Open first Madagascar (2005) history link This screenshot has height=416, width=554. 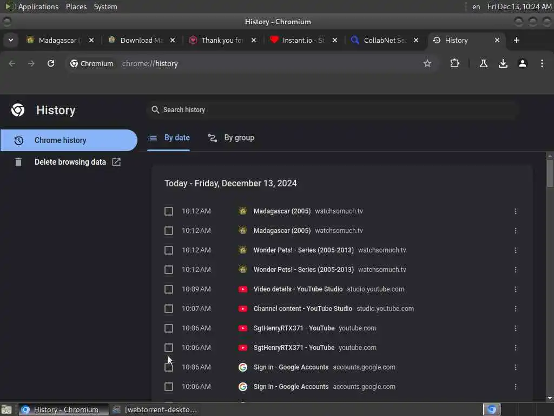coord(282,211)
